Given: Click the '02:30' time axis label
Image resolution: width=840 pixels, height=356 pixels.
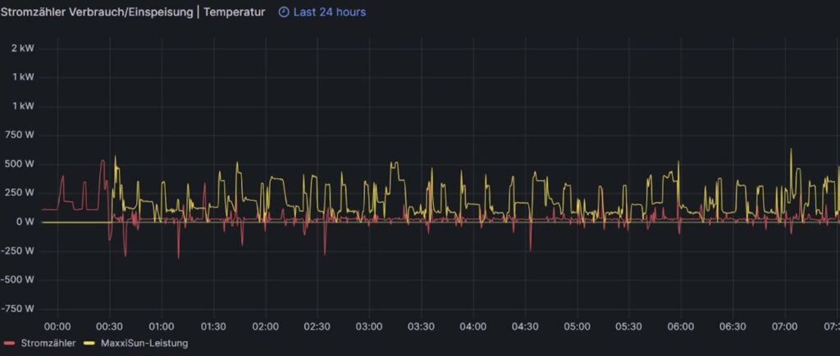Looking at the screenshot, I should 317,326.
